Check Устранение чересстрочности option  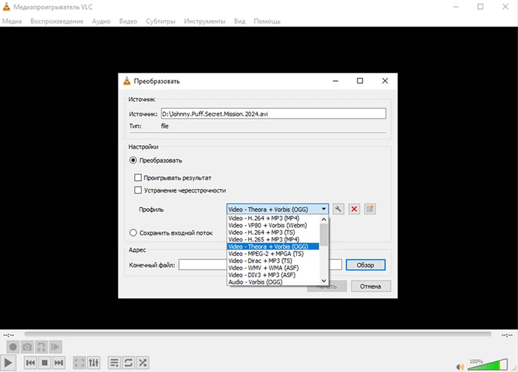coord(138,190)
